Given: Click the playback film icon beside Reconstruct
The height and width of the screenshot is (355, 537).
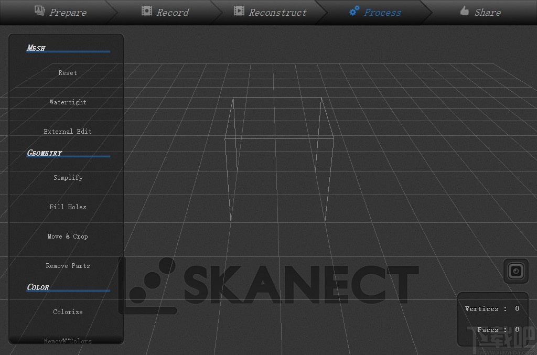Looking at the screenshot, I should [239, 10].
